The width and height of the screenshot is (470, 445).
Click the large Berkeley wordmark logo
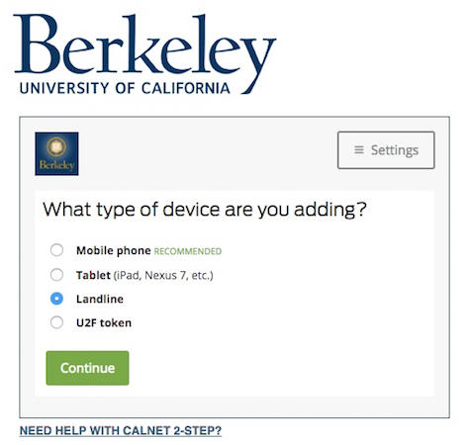[144, 54]
